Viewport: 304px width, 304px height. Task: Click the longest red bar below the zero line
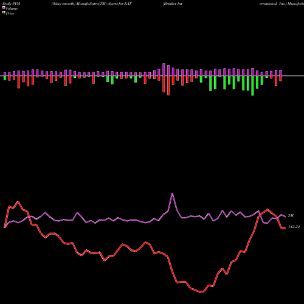point(168,85)
